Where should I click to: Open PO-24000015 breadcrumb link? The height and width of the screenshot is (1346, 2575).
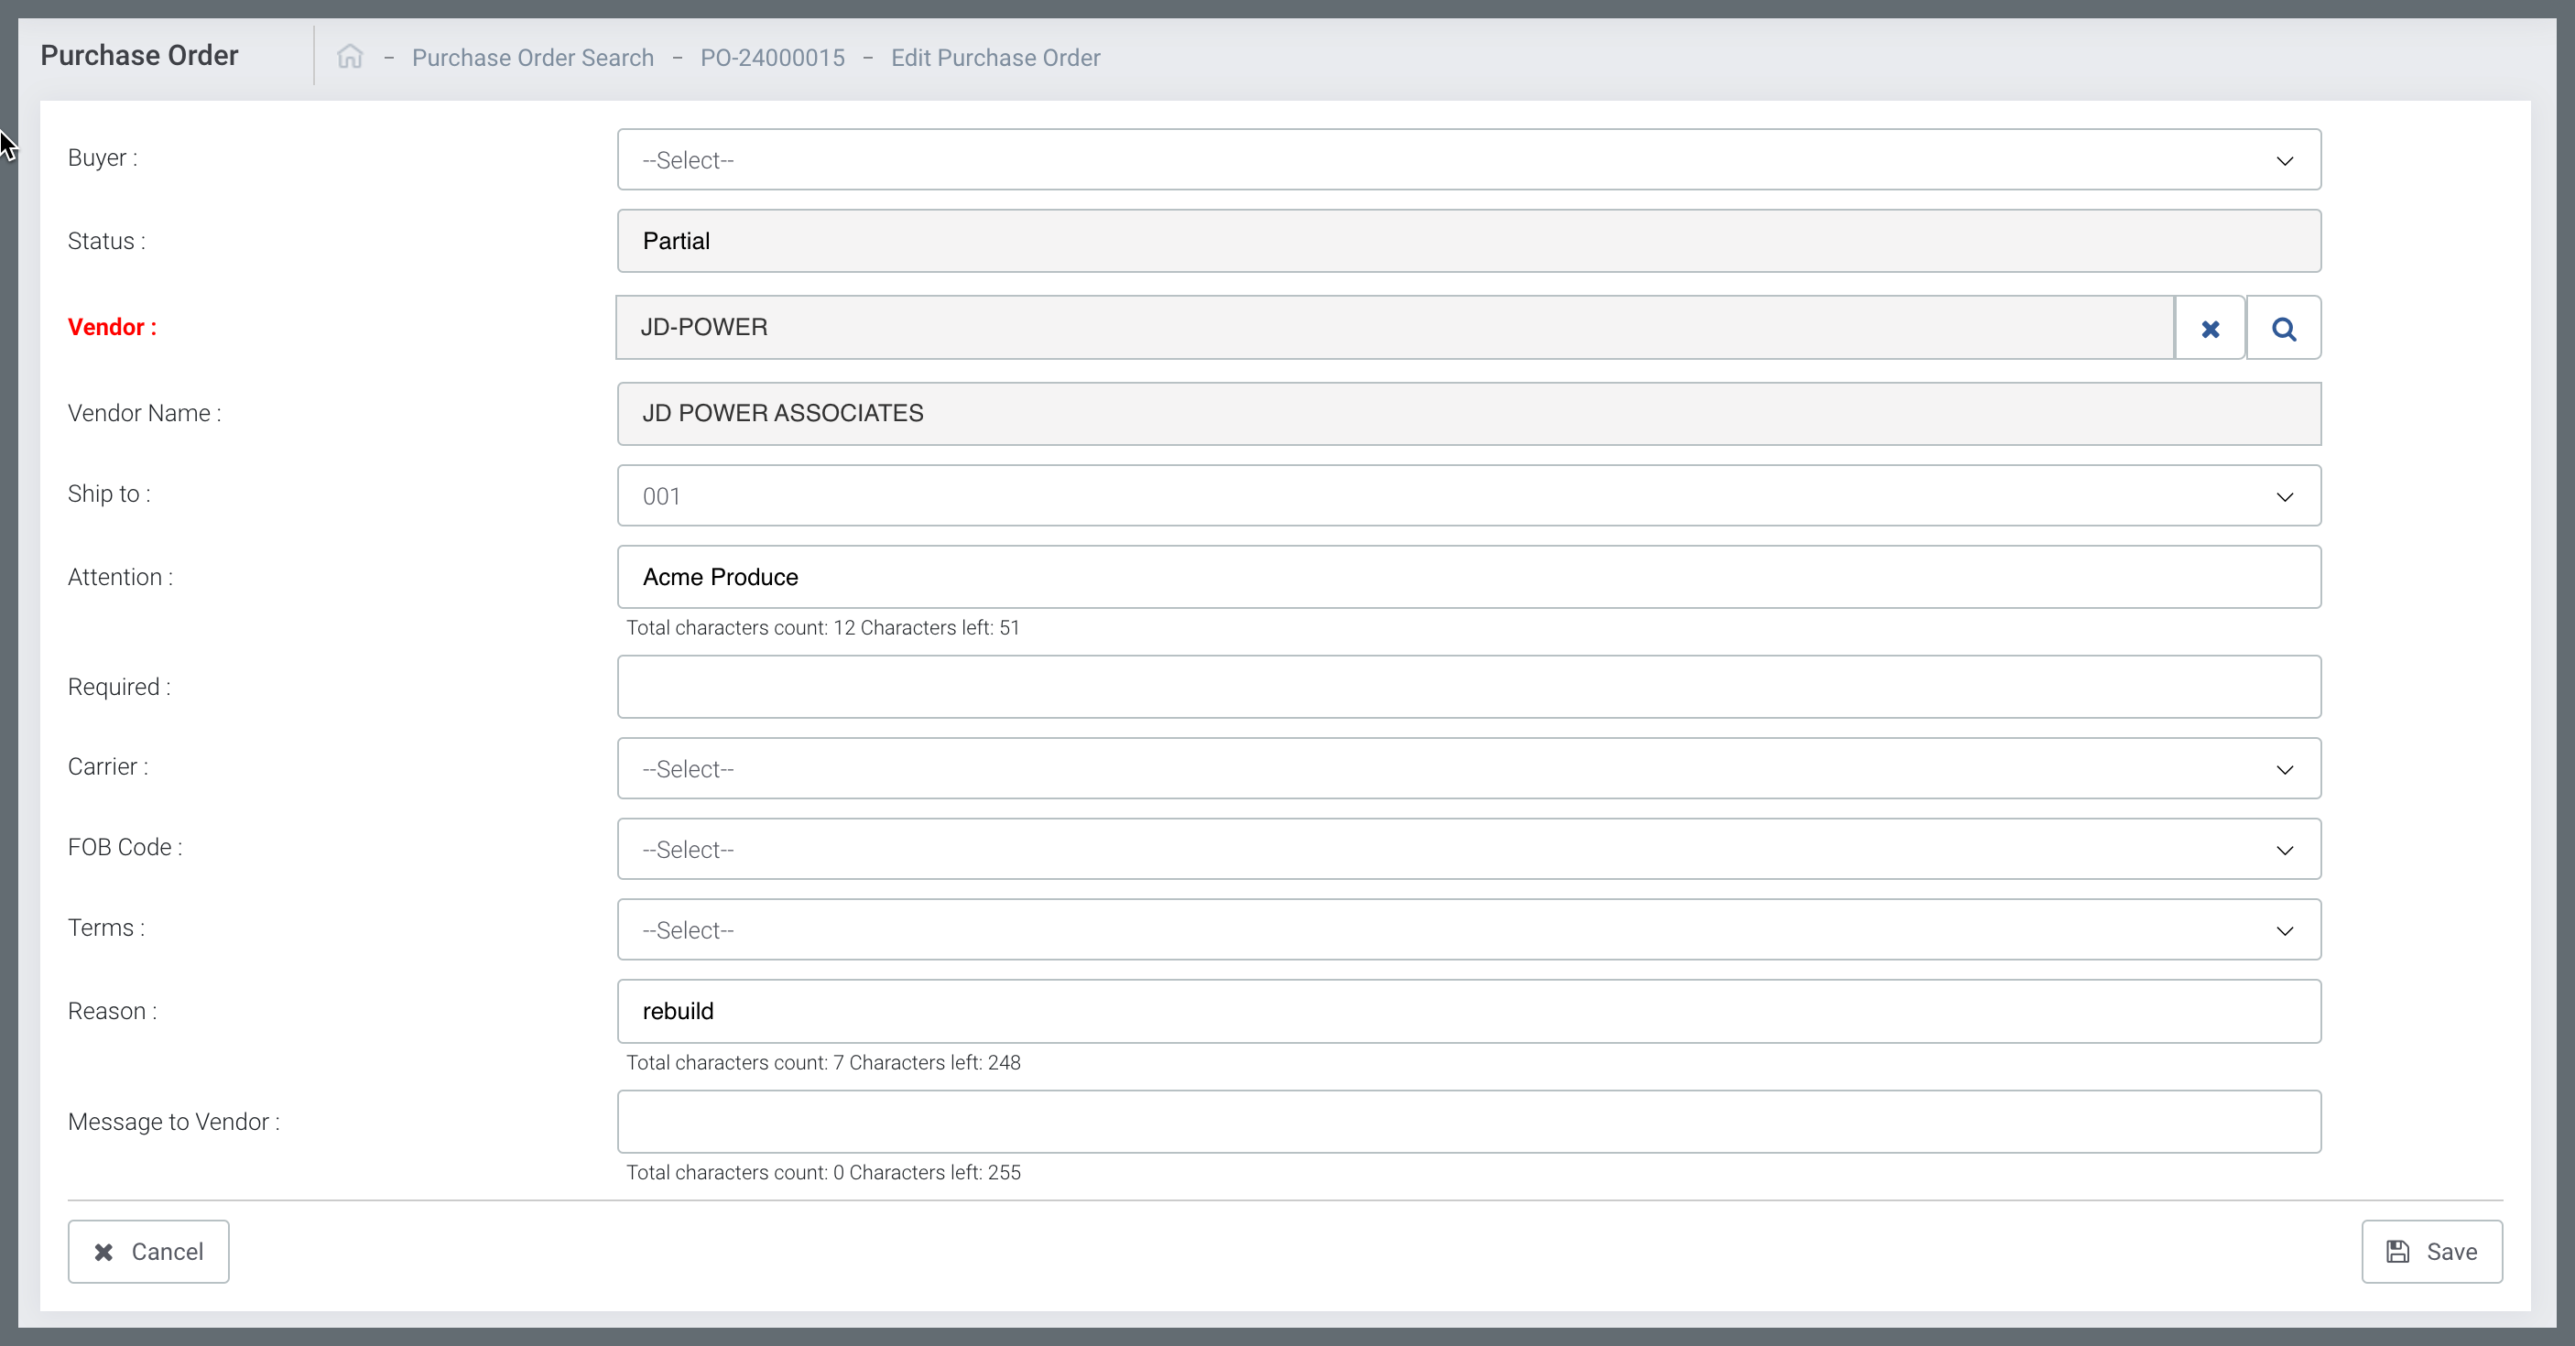coord(772,58)
